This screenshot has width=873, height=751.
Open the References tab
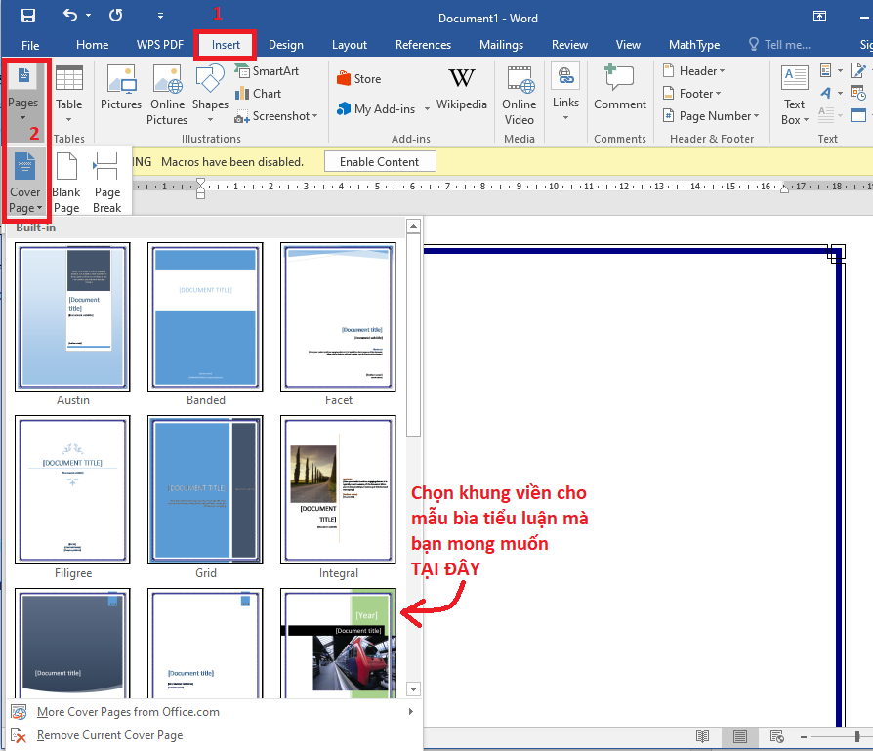click(425, 45)
